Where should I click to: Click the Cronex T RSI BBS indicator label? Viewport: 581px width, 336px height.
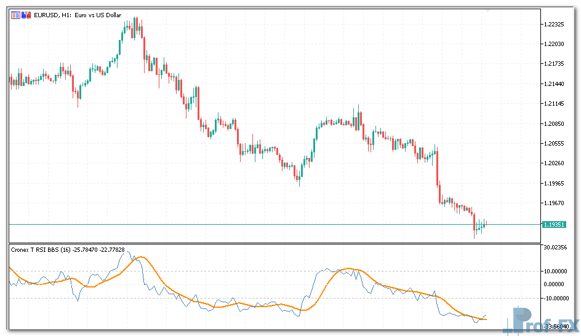pos(41,249)
